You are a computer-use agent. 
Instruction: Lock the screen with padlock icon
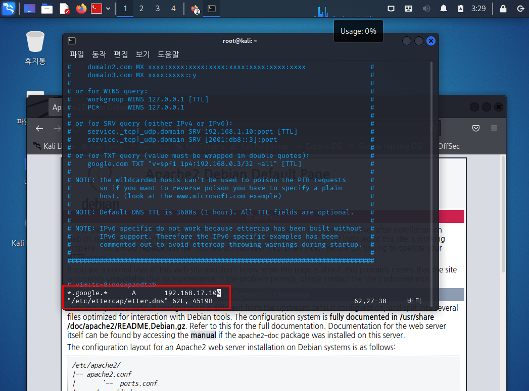(x=503, y=9)
